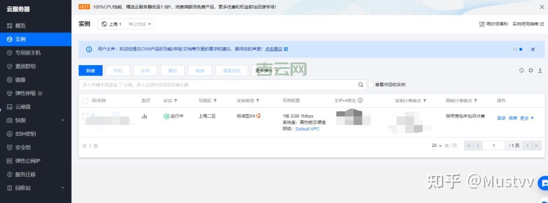Click the download/export icon
The width and height of the screenshot is (548, 203).
540,71
